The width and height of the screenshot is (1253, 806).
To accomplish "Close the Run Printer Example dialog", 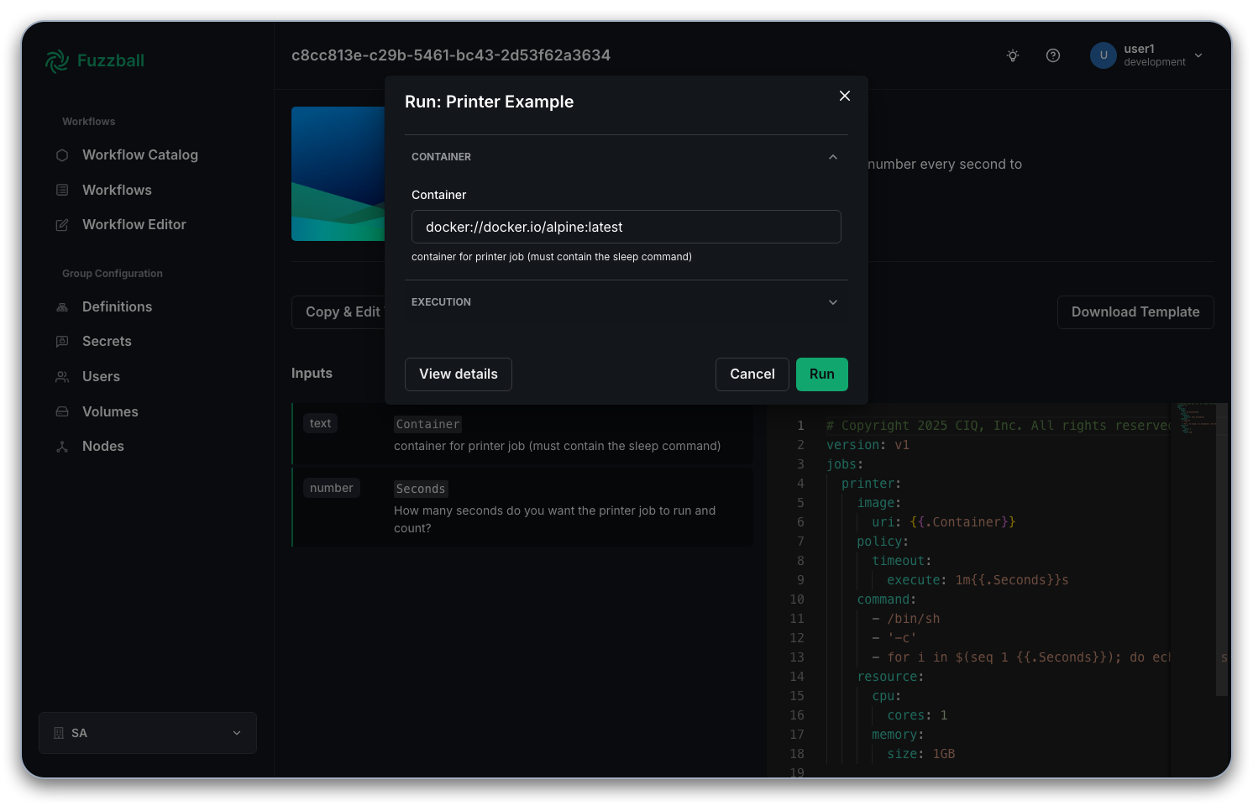I will tap(845, 96).
